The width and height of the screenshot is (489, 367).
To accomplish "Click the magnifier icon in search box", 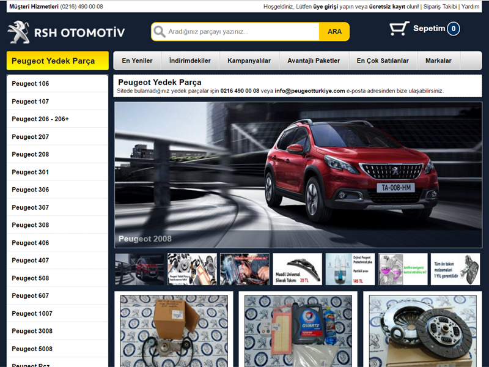I will pos(160,32).
